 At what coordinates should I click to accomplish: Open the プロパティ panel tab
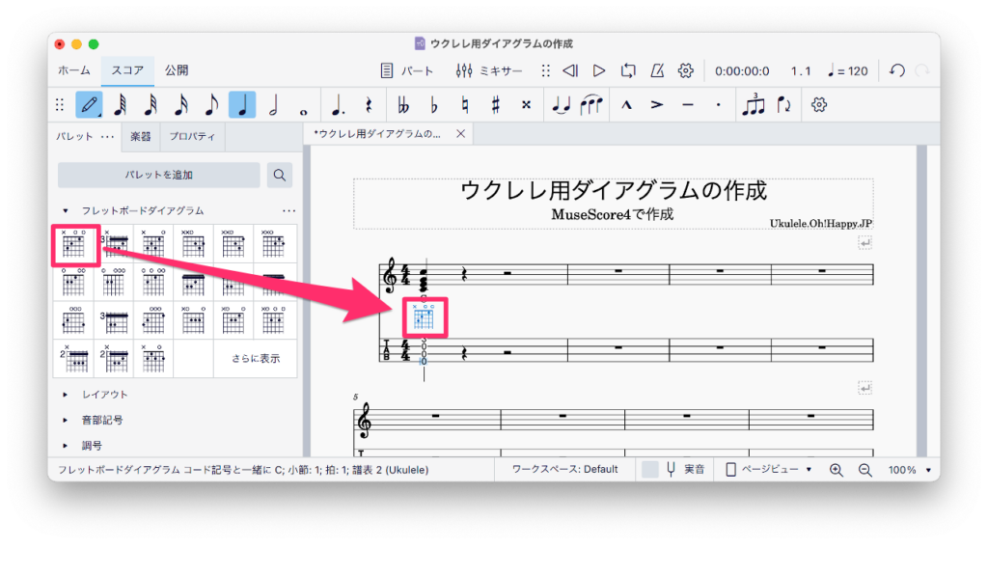click(x=193, y=137)
